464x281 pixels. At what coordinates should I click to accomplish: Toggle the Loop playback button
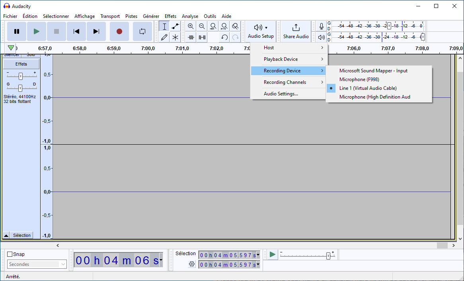(142, 31)
